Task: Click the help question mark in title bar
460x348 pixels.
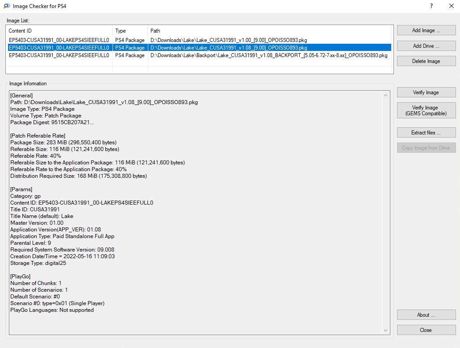Action: [431, 6]
